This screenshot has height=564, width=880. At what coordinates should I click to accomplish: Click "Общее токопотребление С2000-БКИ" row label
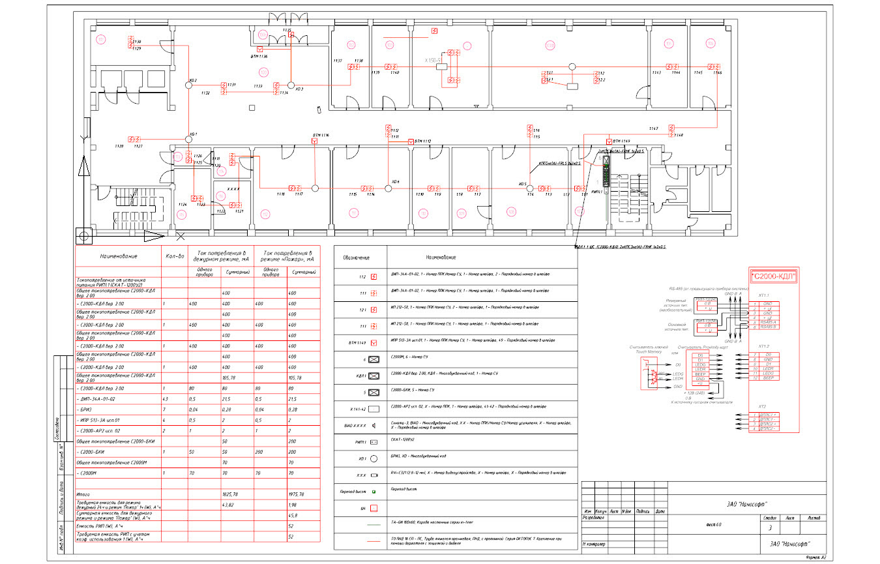point(115,441)
